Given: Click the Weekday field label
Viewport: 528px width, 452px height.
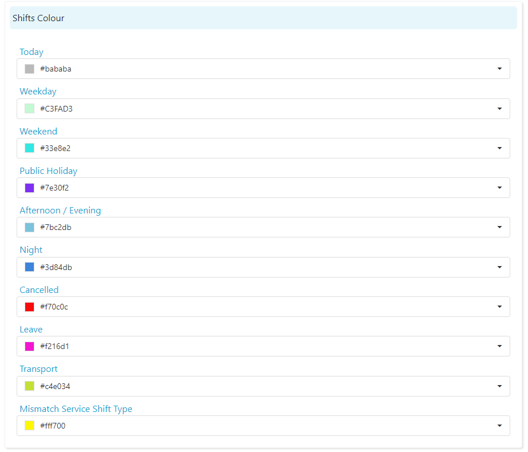Looking at the screenshot, I should click(x=38, y=92).
